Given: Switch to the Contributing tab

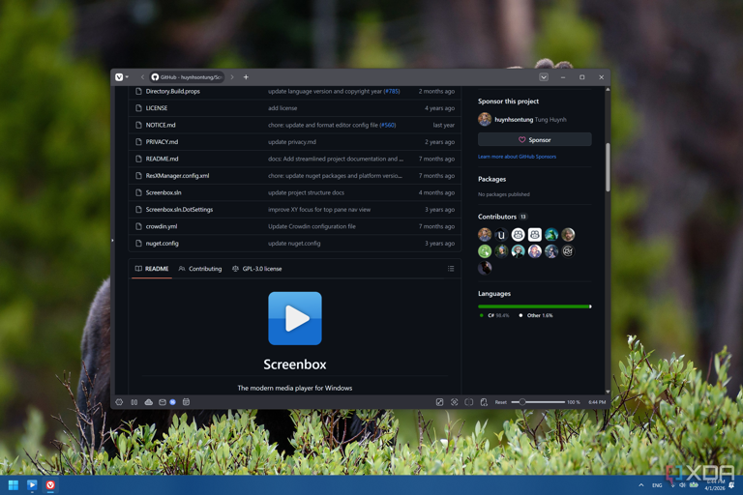Looking at the screenshot, I should (200, 269).
